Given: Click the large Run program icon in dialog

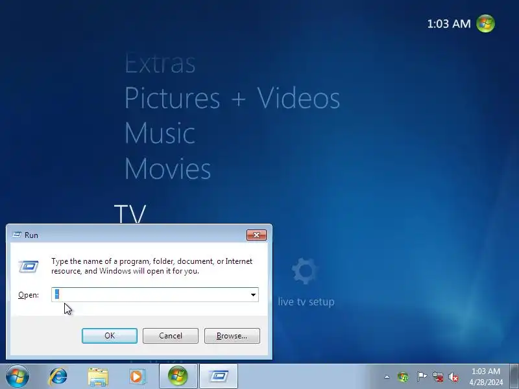Looking at the screenshot, I should [x=29, y=266].
